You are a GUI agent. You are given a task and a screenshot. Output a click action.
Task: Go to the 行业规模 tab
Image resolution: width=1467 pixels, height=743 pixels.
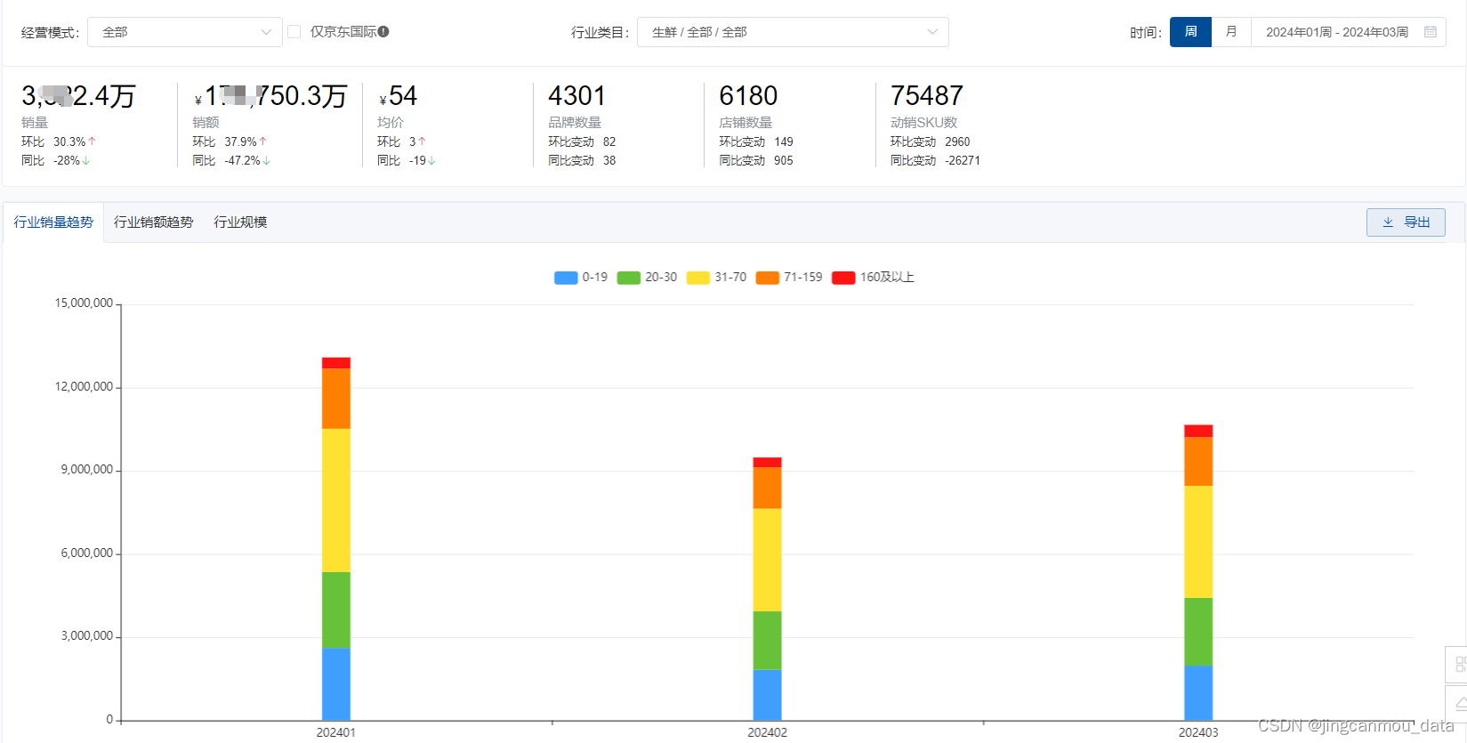point(240,222)
